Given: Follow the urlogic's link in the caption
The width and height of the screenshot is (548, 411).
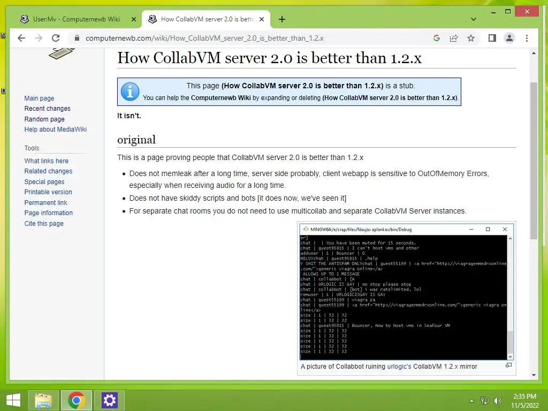Looking at the screenshot, I should (399, 366).
